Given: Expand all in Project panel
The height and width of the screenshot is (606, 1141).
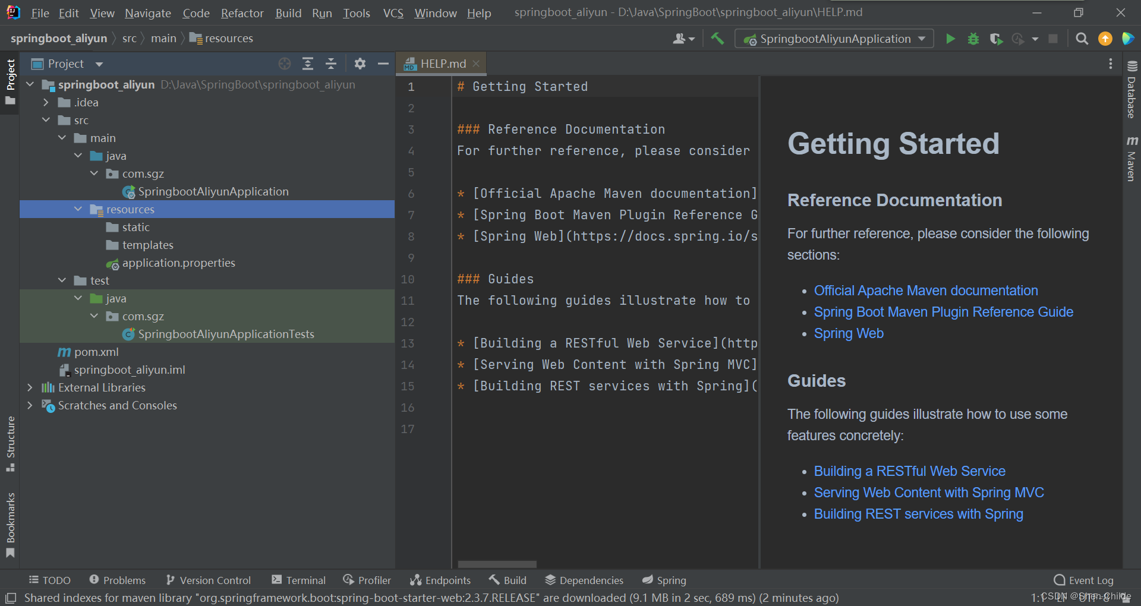Looking at the screenshot, I should tap(308, 64).
